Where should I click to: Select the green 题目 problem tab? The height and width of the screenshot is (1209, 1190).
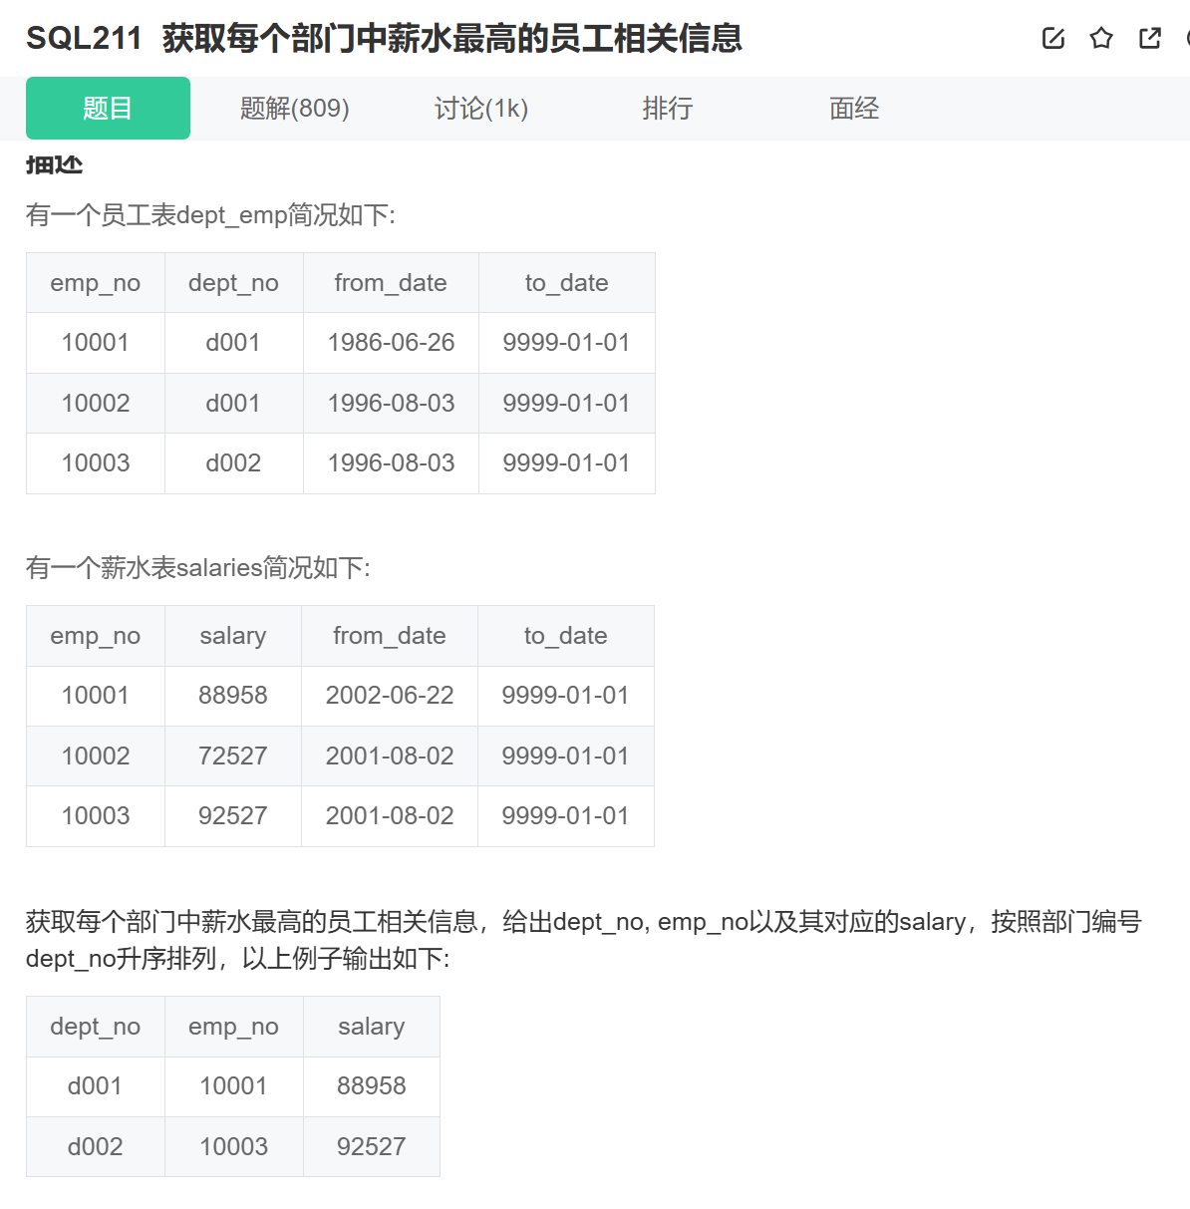108,108
